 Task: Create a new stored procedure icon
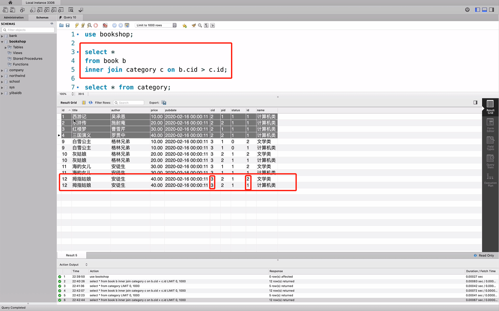54,10
